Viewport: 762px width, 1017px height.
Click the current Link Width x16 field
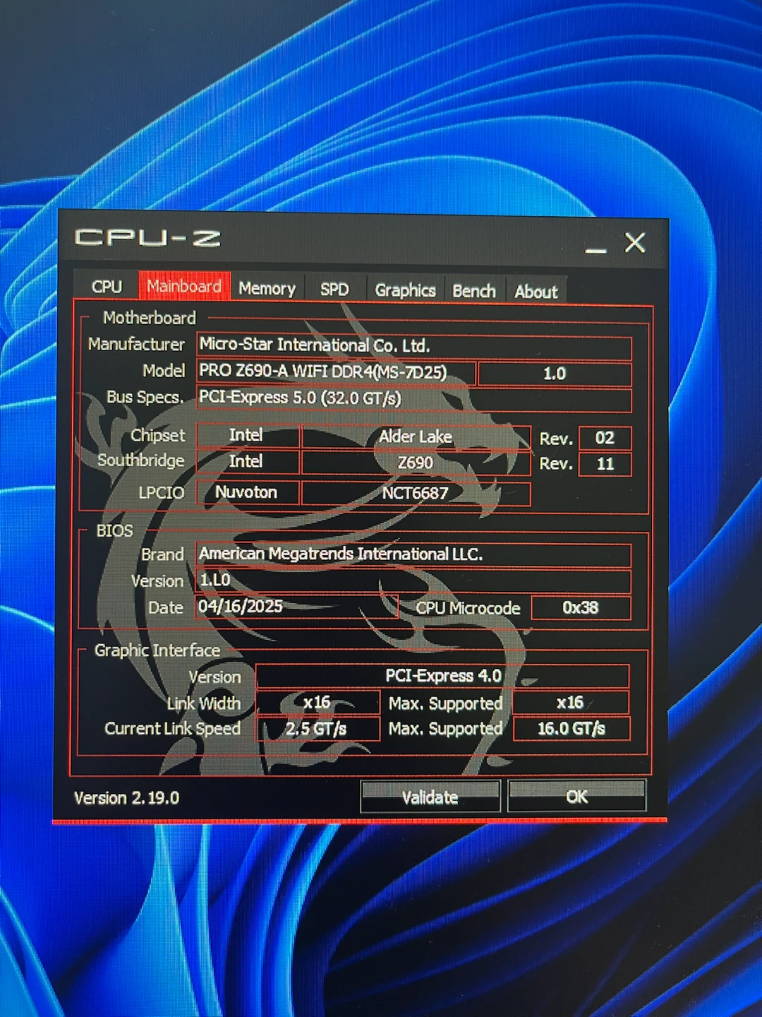coord(317,703)
